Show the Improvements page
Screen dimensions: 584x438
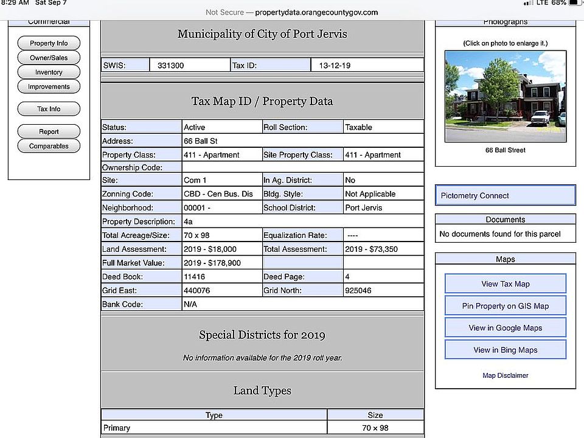tap(49, 86)
